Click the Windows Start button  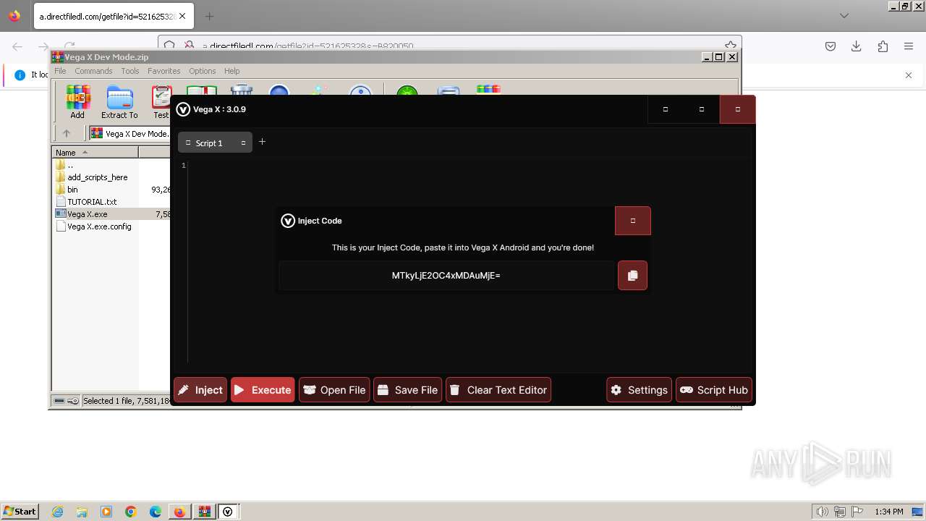(20, 511)
